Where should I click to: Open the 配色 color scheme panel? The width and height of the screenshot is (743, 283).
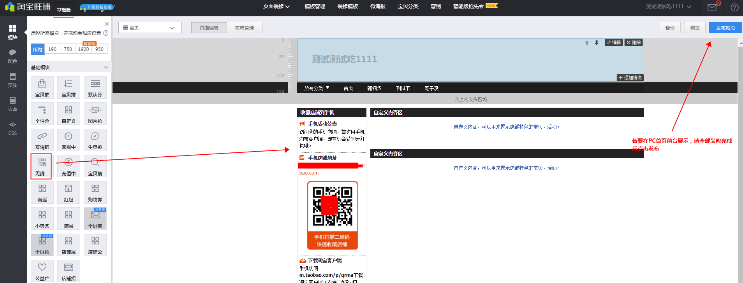[12, 56]
